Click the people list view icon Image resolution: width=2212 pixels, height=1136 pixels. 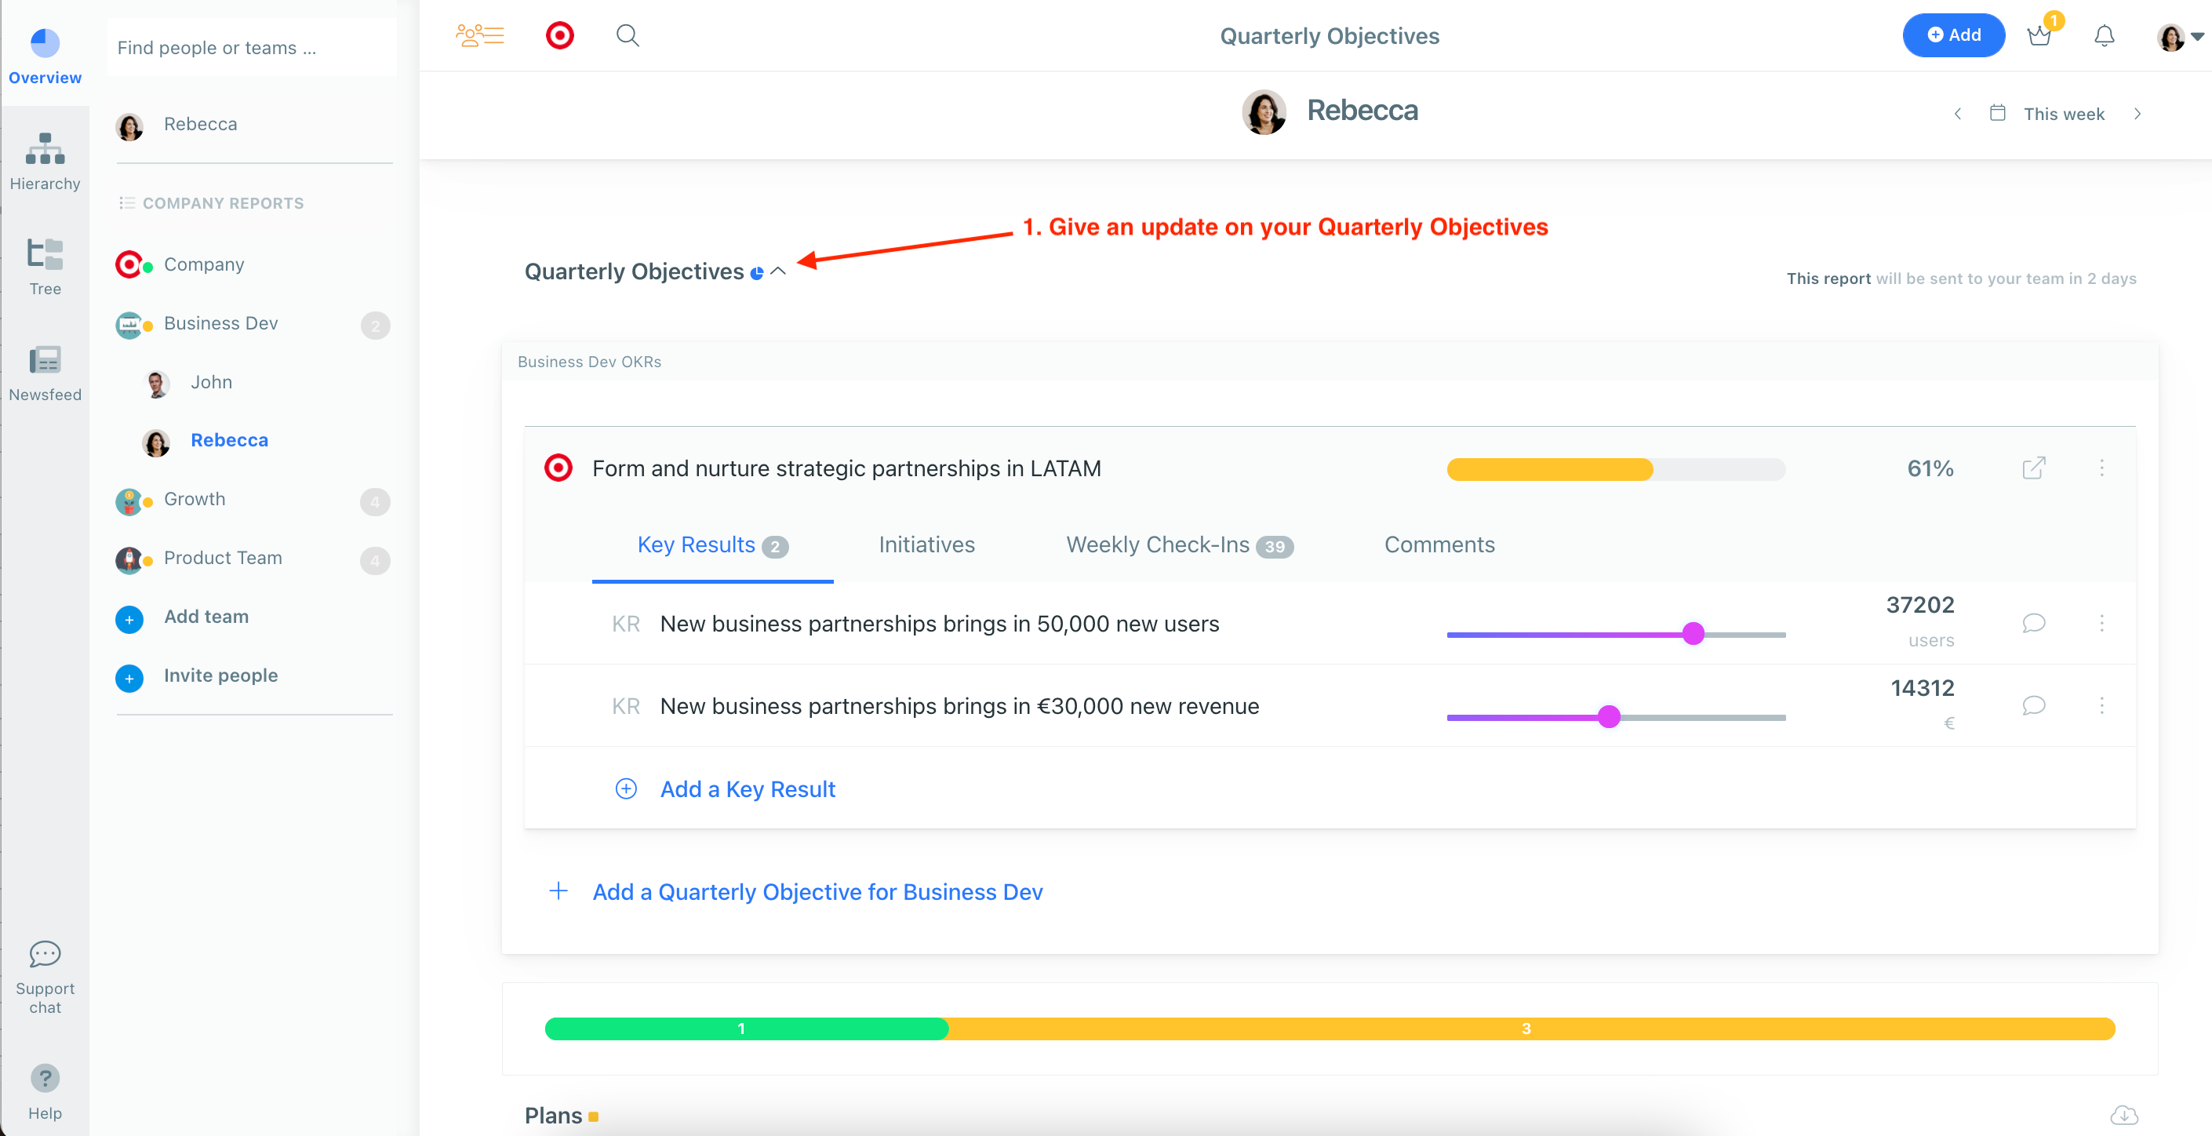[x=480, y=36]
